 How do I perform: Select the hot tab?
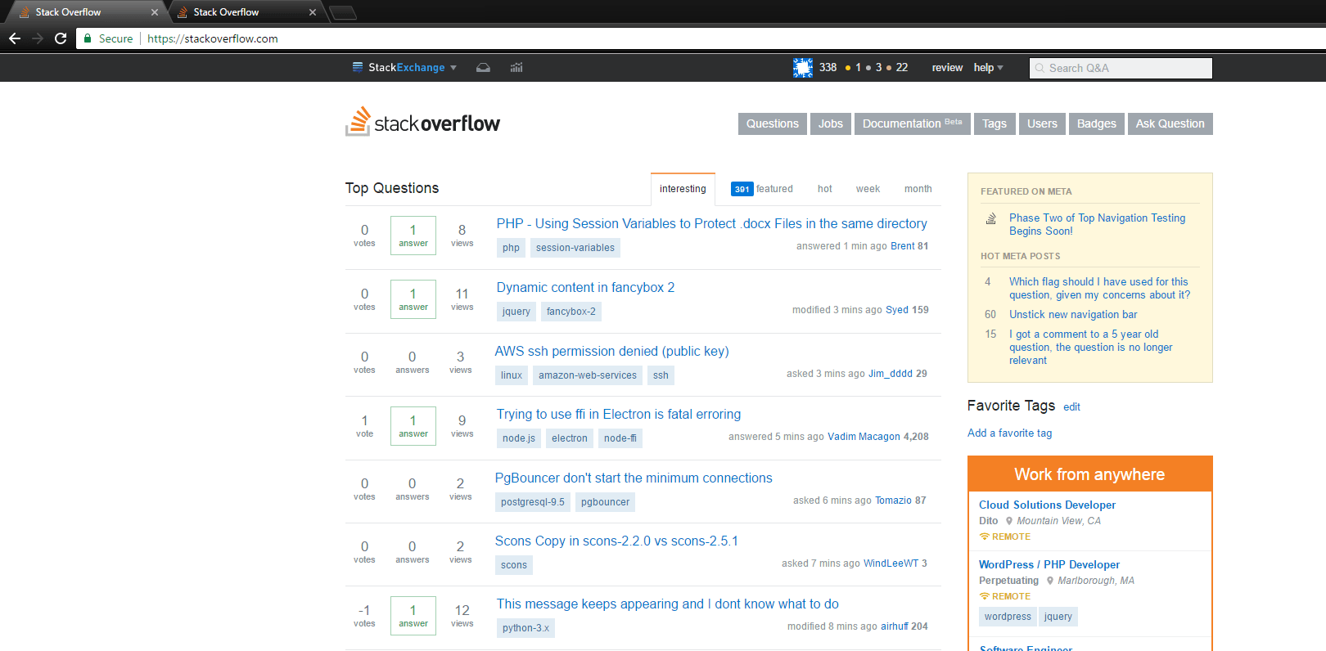tap(825, 189)
